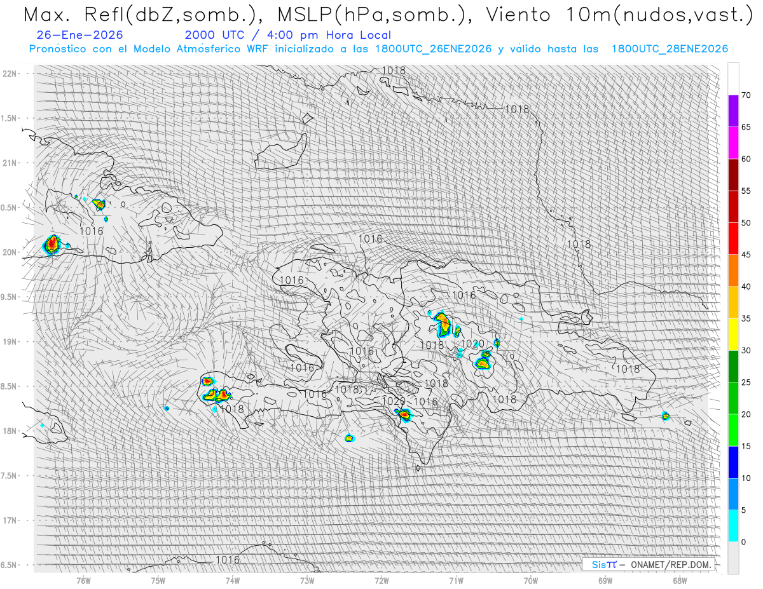763x589 pixels.
Task: Click the colorbar tick label '70'
Action: pos(746,95)
